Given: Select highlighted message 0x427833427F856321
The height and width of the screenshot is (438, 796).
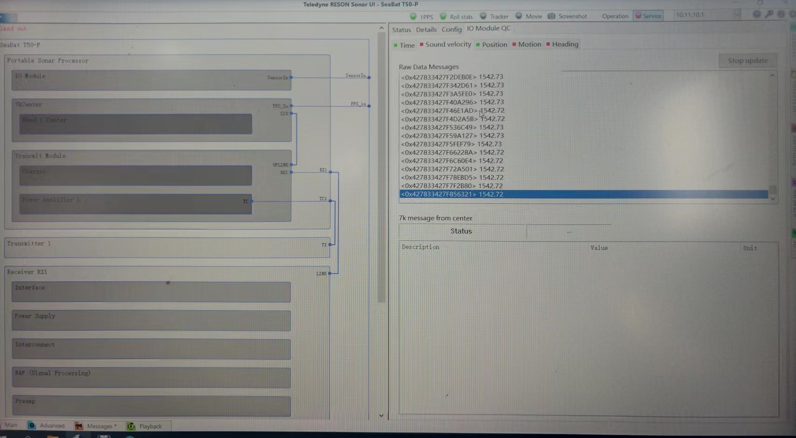Looking at the screenshot, I should coord(584,194).
